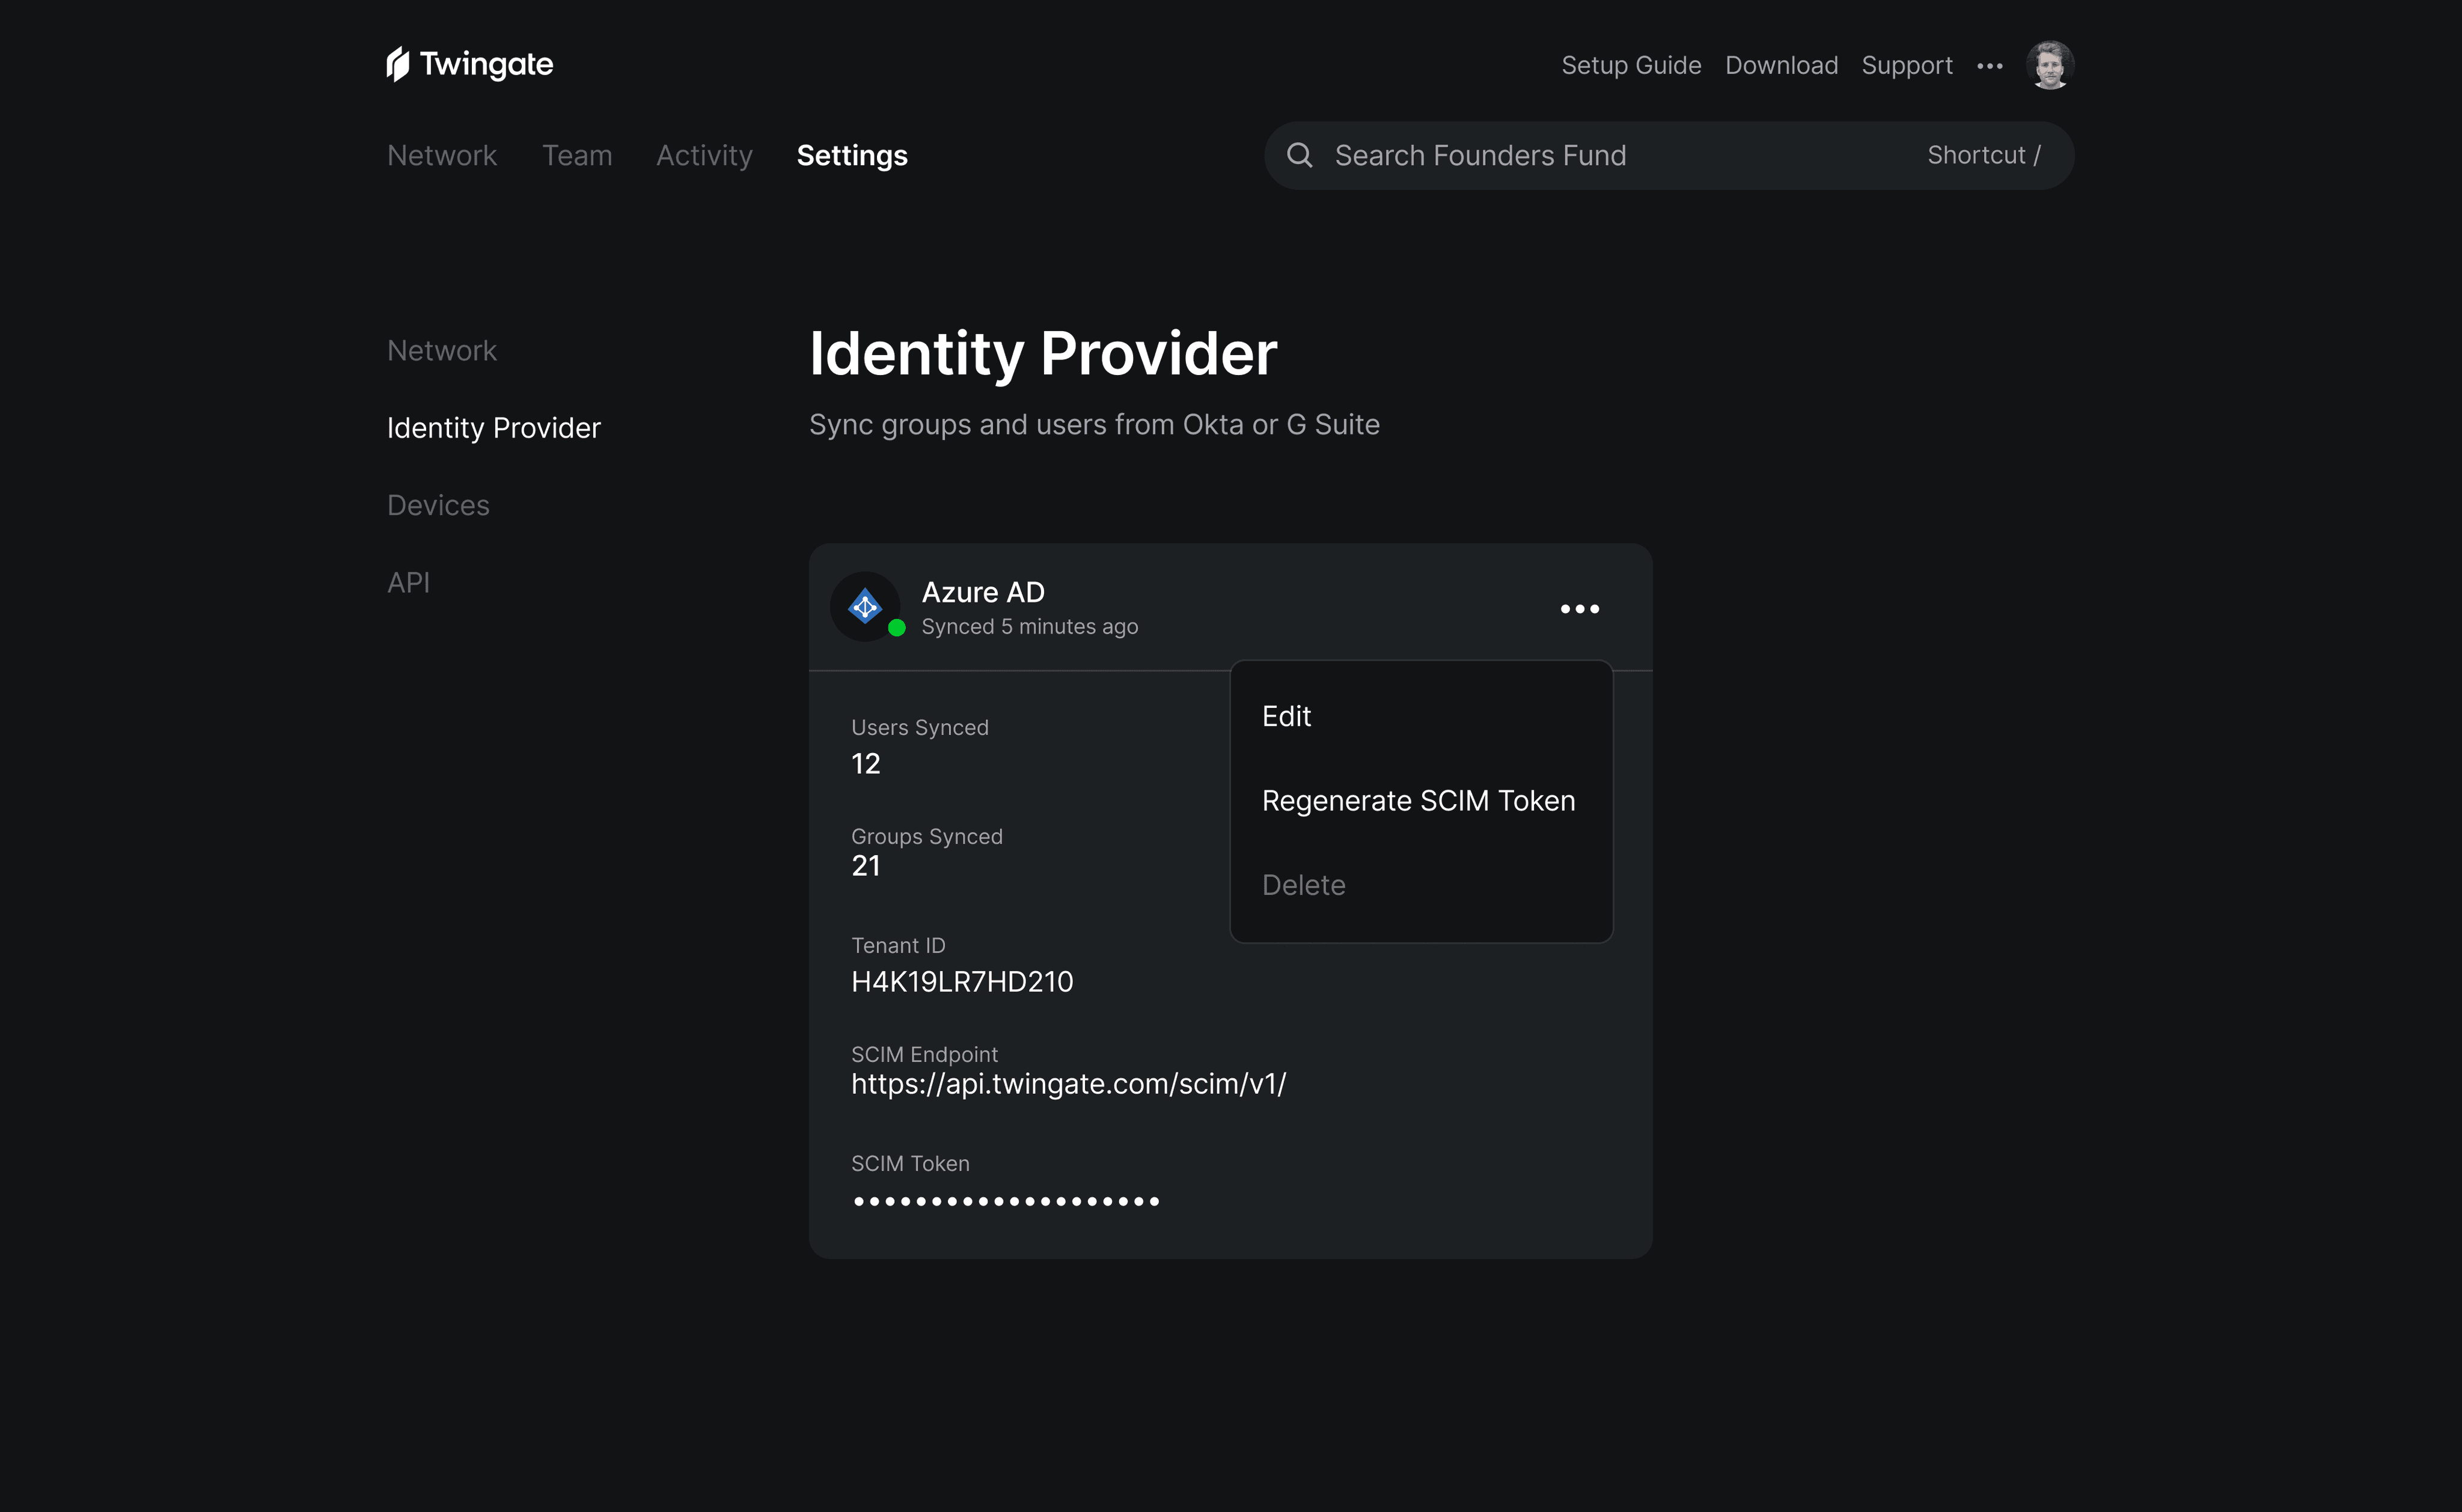Click the masked SCIM Token value
2462x1512 pixels.
tap(1006, 1201)
